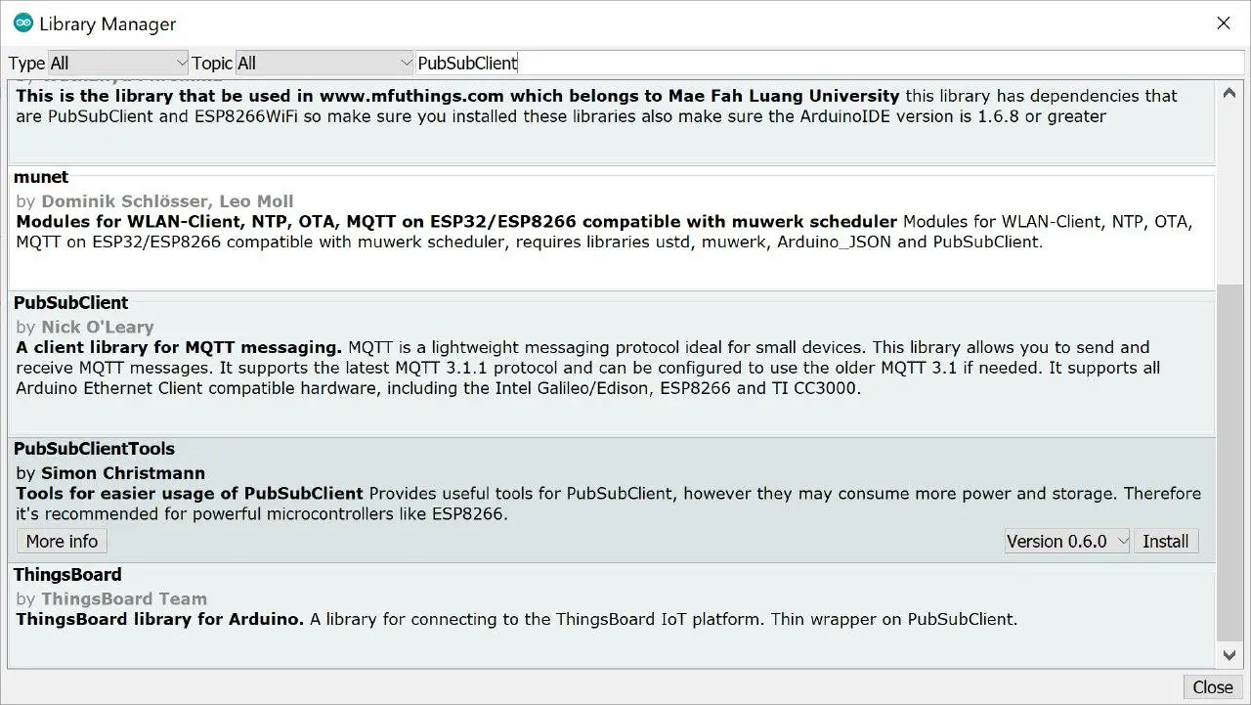Click the Library Manager title bar text

click(108, 23)
